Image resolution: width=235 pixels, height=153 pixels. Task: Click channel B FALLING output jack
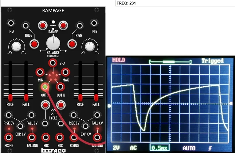97,137
